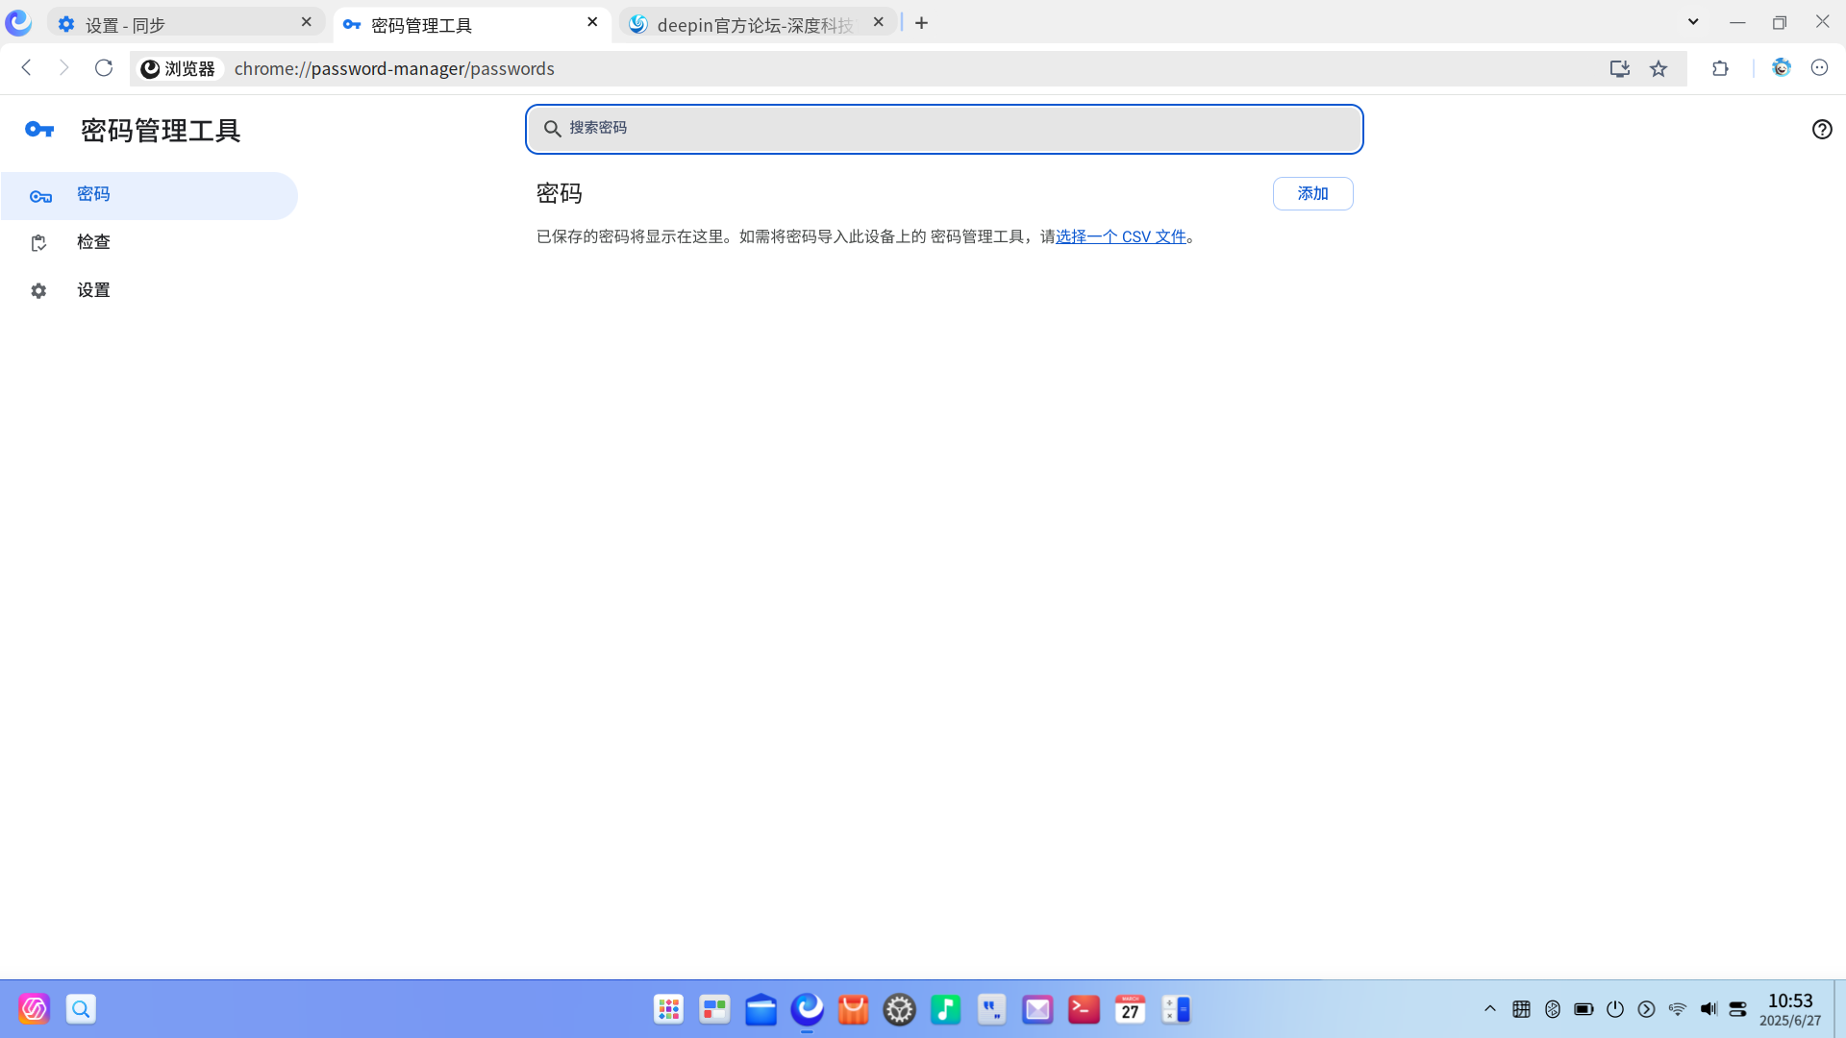Open the help icon in password manager

[1822, 129]
